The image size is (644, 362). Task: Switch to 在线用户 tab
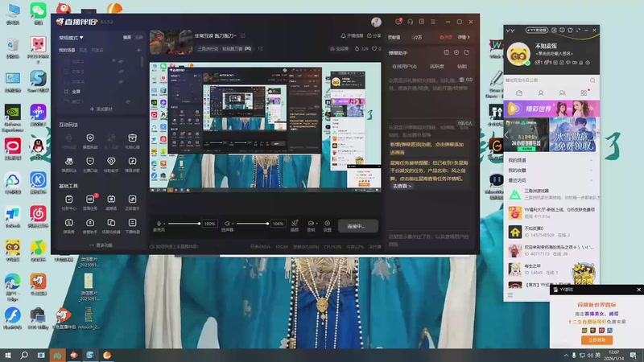402,66
